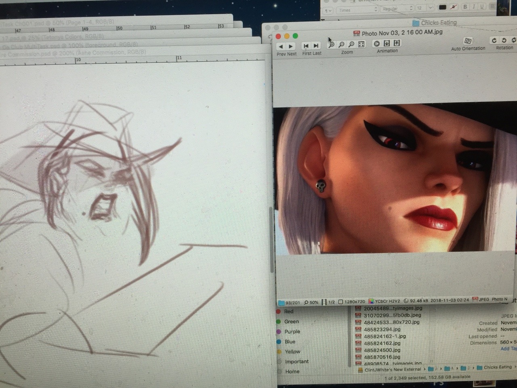Click the folder icon showing 93/201
Image resolution: width=517 pixels, height=388 pixels.
(x=289, y=303)
